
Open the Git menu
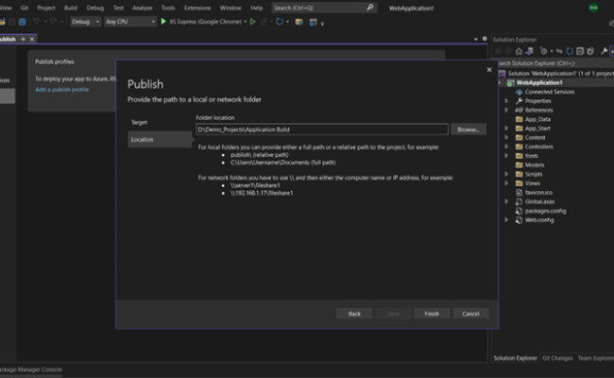coord(25,8)
